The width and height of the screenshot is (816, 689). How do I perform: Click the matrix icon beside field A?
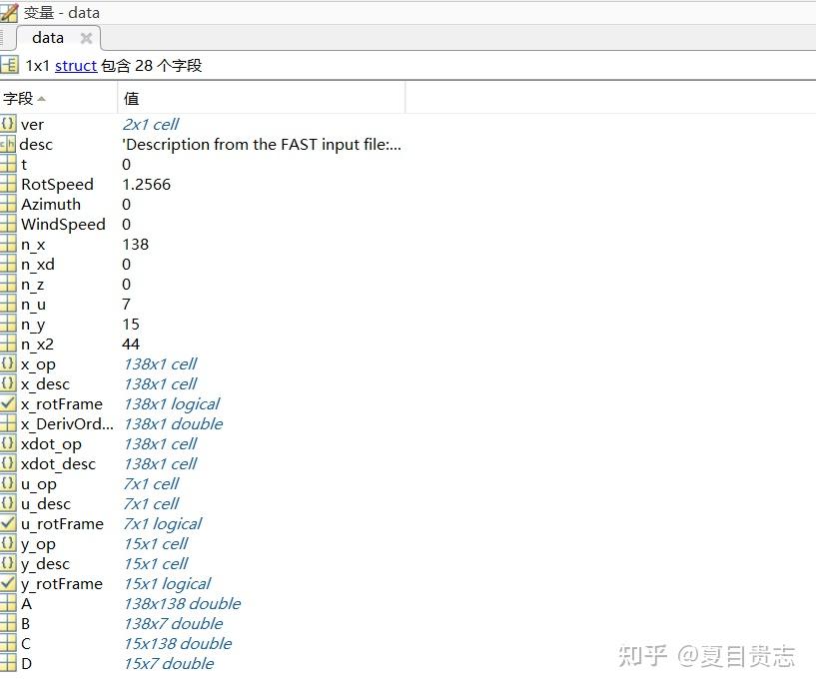coord(9,603)
